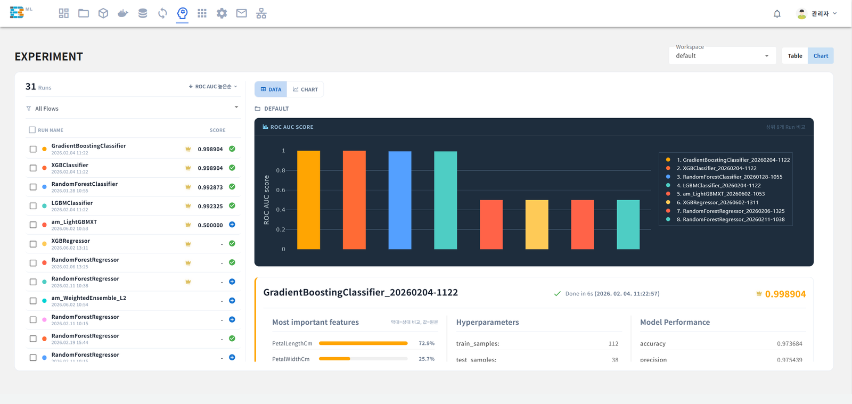Switch to the DATA tab

[x=271, y=89]
